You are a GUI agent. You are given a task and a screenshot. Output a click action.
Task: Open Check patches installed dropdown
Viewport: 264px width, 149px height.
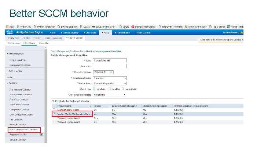coord(109,95)
